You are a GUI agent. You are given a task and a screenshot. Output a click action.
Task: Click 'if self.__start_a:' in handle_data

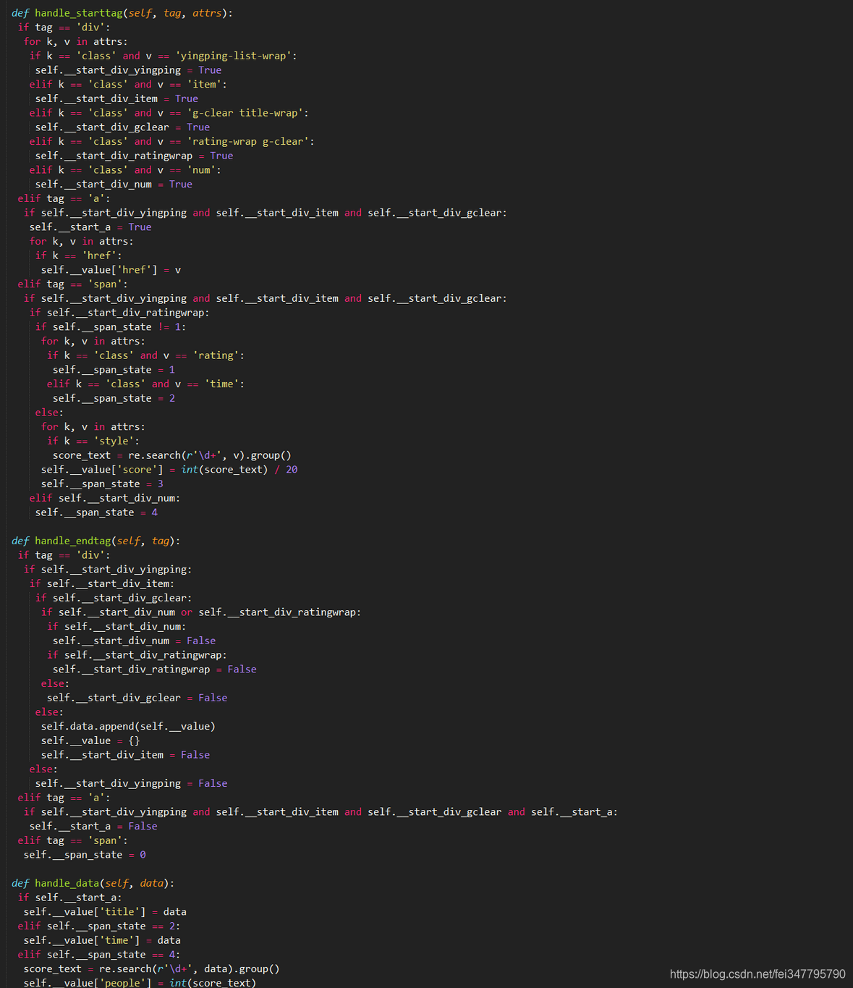pyautogui.click(x=69, y=898)
